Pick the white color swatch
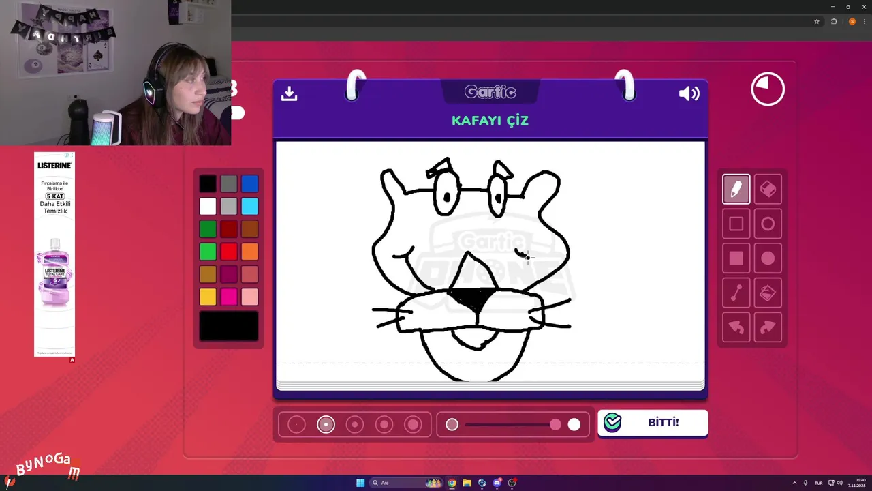 click(208, 206)
